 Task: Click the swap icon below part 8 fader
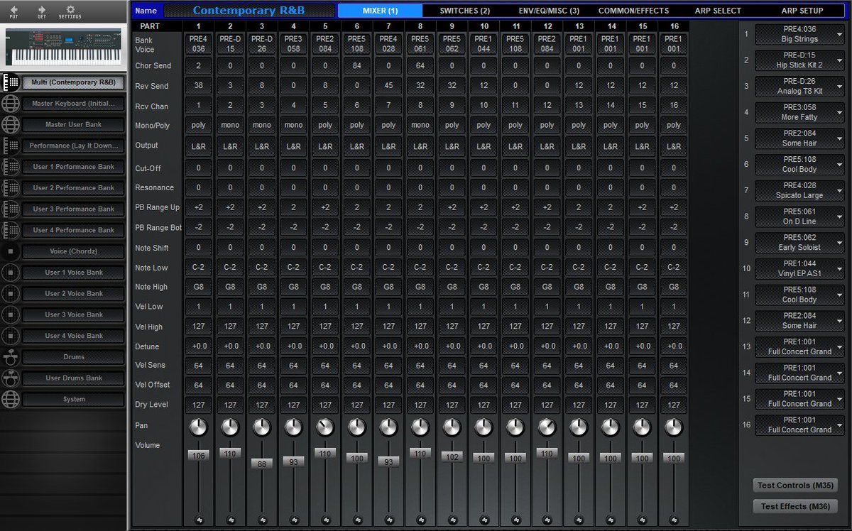(420, 520)
